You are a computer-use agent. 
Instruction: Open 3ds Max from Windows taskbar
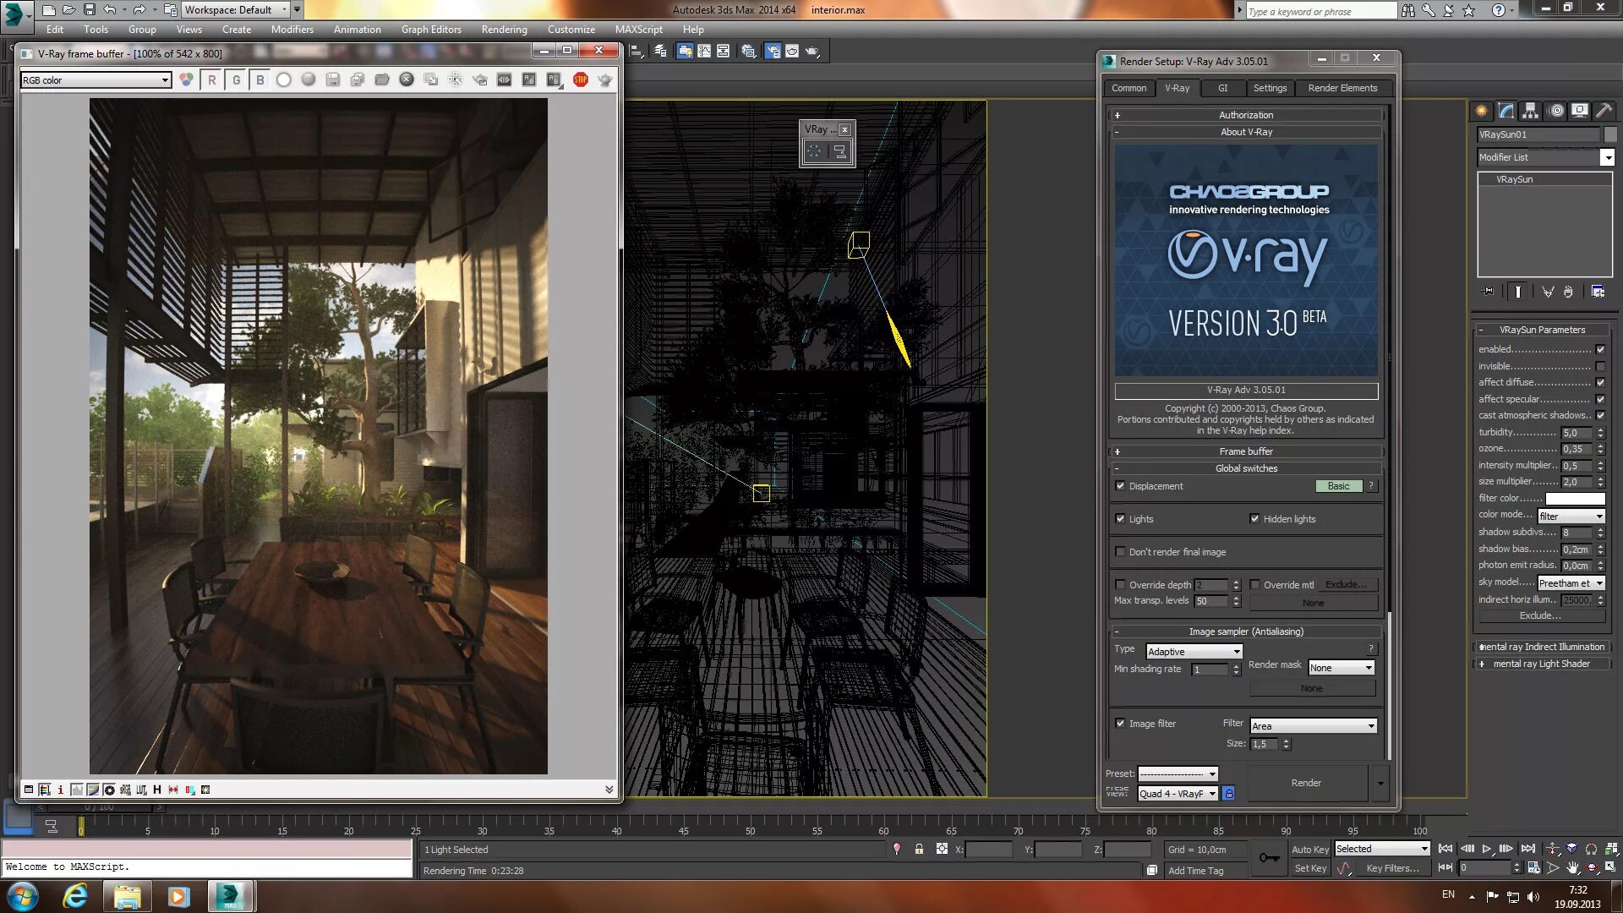(230, 896)
